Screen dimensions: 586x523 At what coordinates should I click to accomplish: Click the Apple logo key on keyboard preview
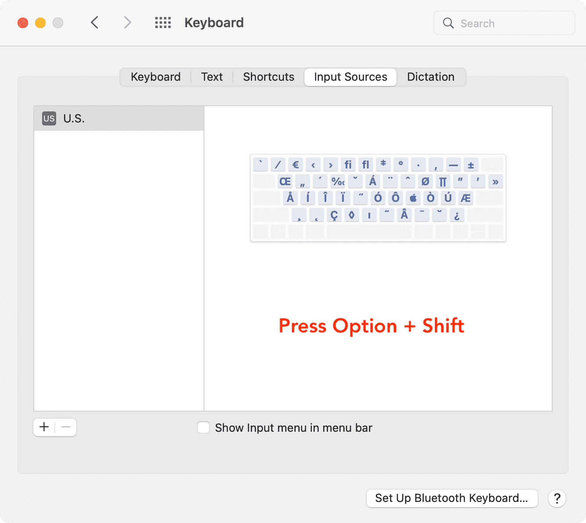tap(413, 198)
